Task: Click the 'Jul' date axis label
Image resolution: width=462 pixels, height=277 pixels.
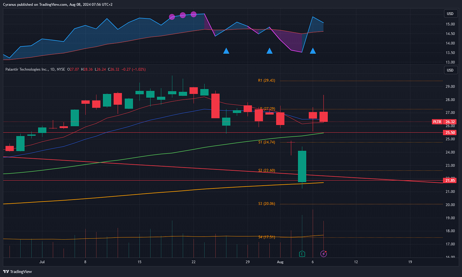Action: pos(42,262)
